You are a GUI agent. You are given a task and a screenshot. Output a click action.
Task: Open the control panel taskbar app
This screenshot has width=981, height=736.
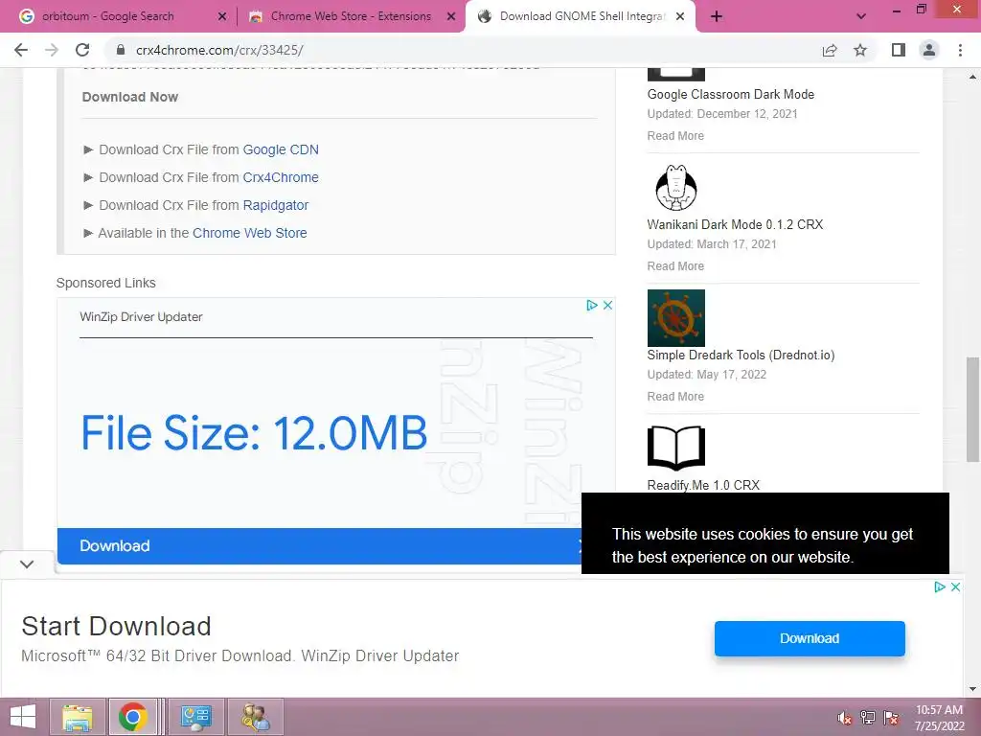click(195, 717)
